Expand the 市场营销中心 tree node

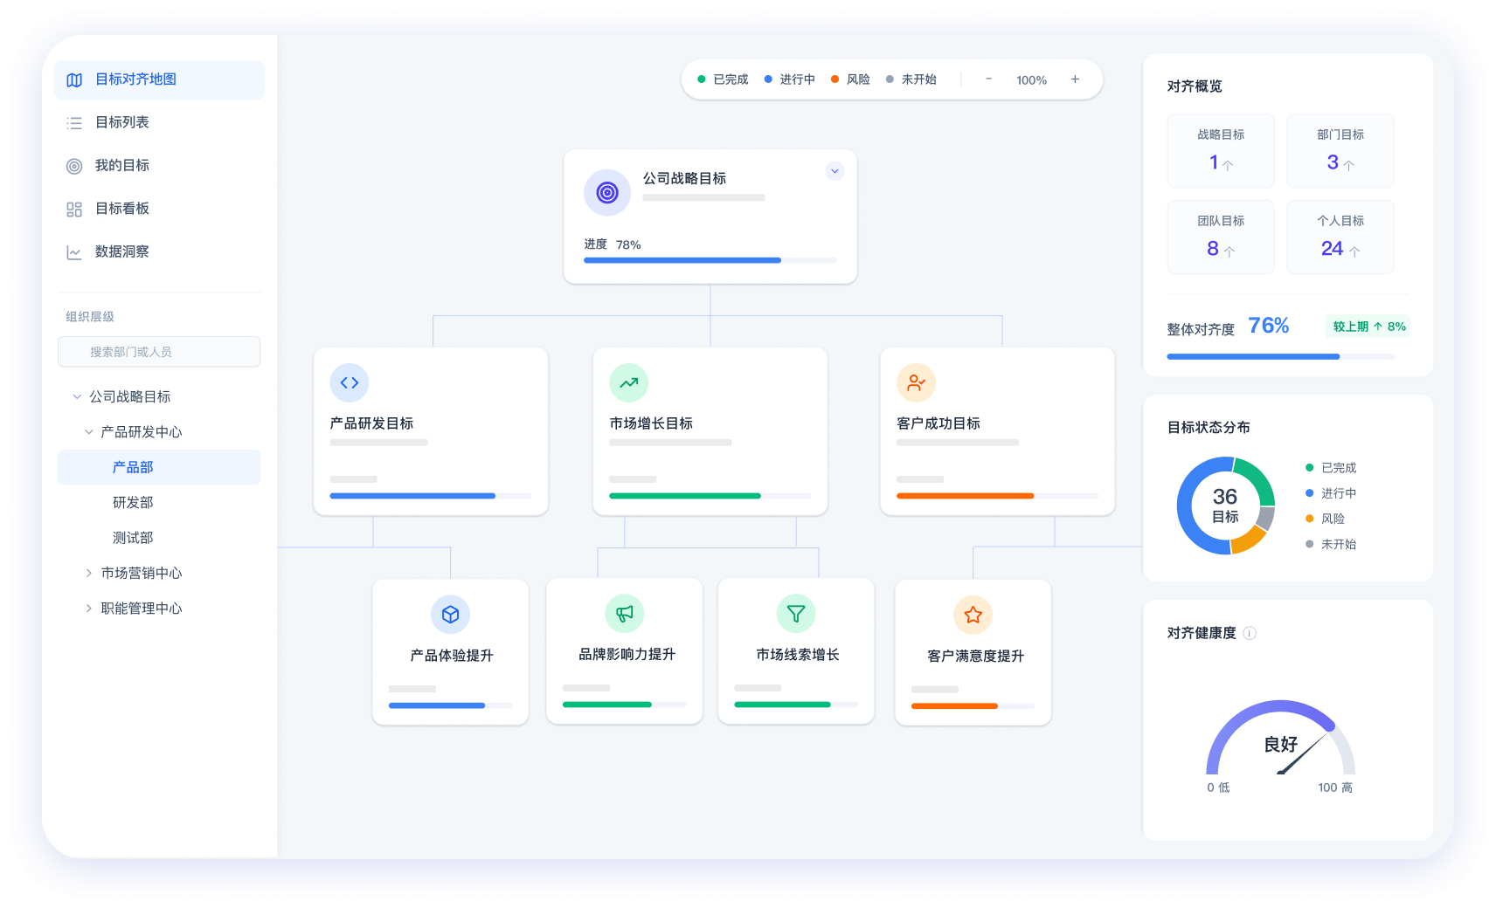point(88,574)
